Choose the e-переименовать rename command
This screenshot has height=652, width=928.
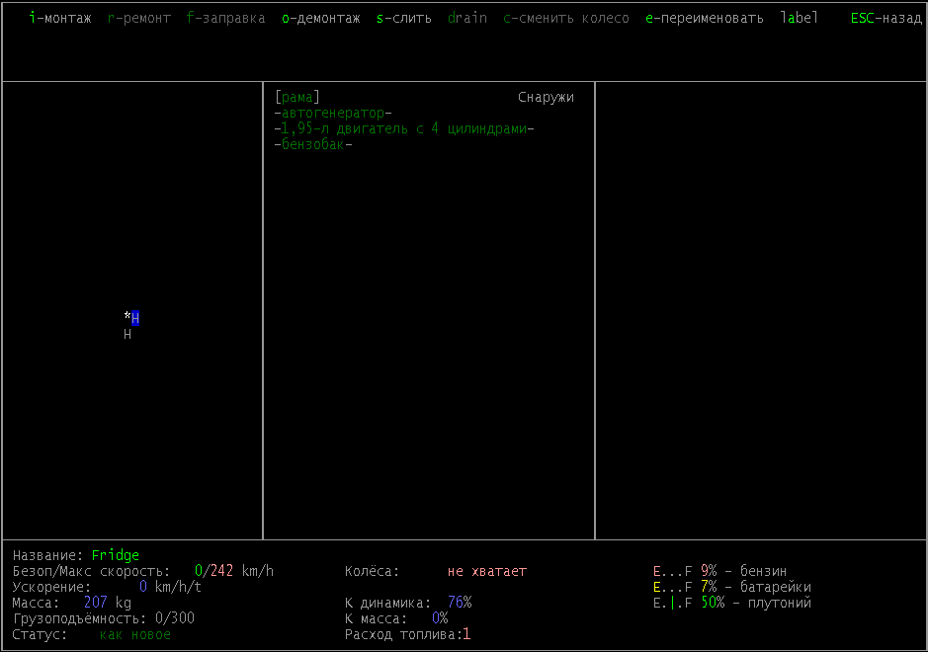point(705,19)
